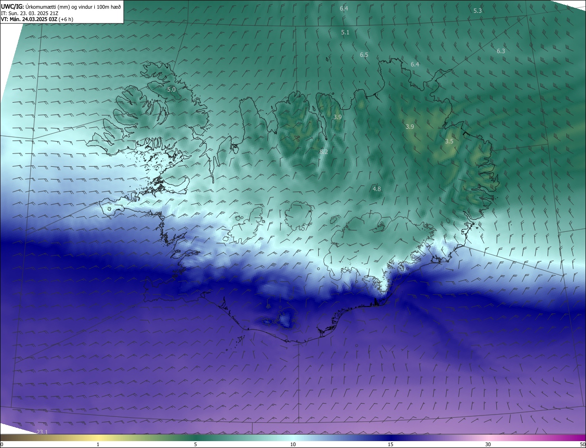The image size is (586, 448).
Task: Click the 50 tick on color scale
Action: click(582, 444)
